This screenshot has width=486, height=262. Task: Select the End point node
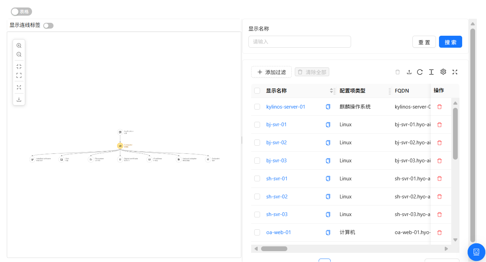[208, 159]
